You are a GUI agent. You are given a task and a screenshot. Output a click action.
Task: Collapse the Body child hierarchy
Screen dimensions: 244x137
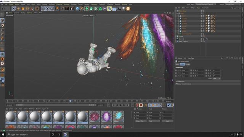tap(177, 13)
